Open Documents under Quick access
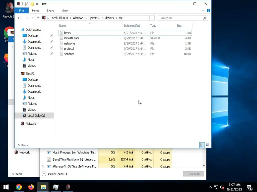The image size is (257, 192). click(34, 48)
